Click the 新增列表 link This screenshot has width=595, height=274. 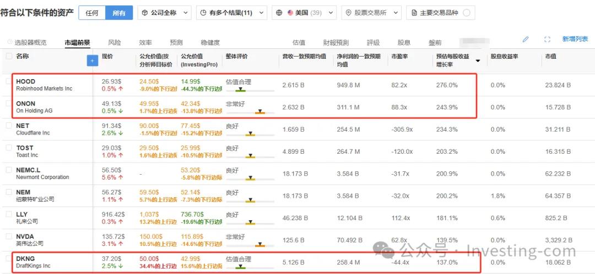(x=575, y=39)
